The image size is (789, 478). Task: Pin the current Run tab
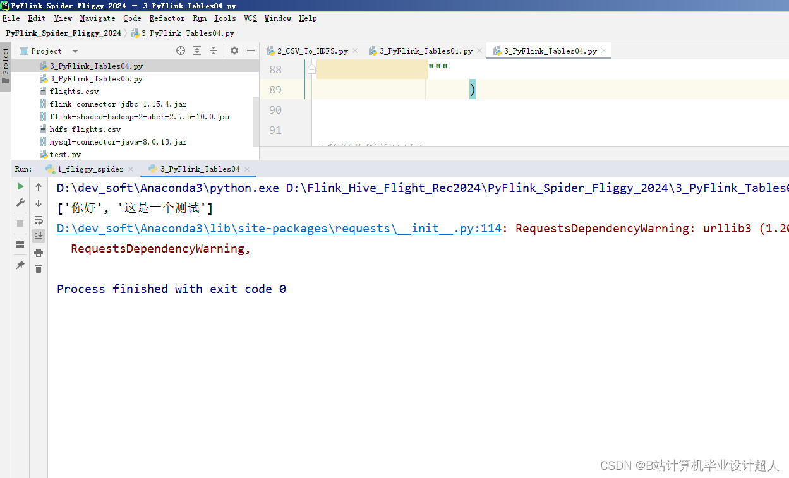20,265
